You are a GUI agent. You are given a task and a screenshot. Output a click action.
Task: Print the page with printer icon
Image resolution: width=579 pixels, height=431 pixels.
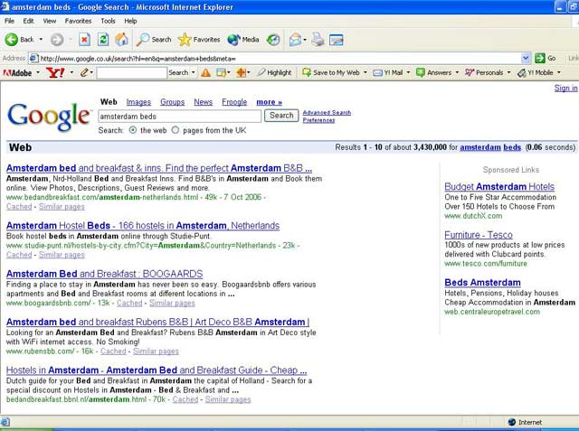point(318,40)
